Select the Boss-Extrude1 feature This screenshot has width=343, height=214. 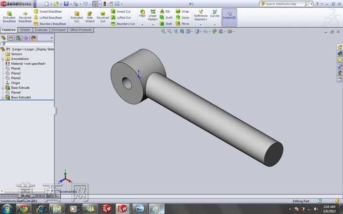(18, 97)
